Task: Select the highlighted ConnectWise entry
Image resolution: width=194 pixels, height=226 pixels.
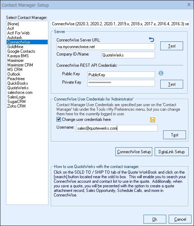Action: (27, 42)
